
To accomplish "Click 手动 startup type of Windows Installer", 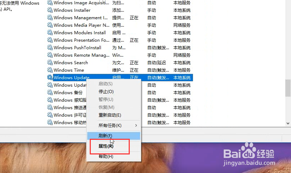I will pos(152,10).
